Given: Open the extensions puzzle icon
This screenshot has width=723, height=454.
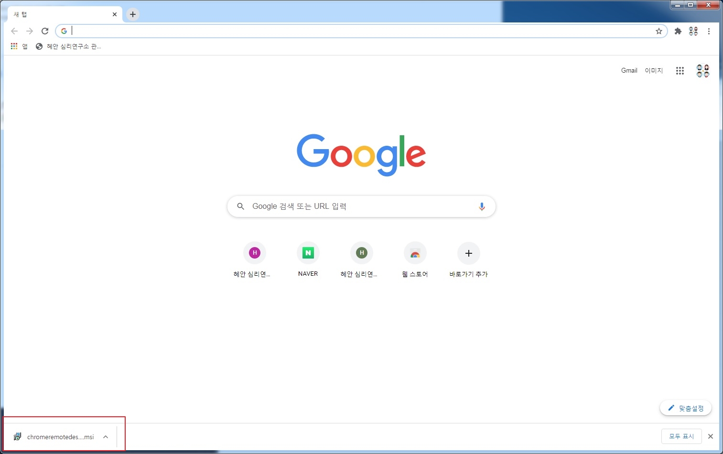Looking at the screenshot, I should [x=678, y=31].
